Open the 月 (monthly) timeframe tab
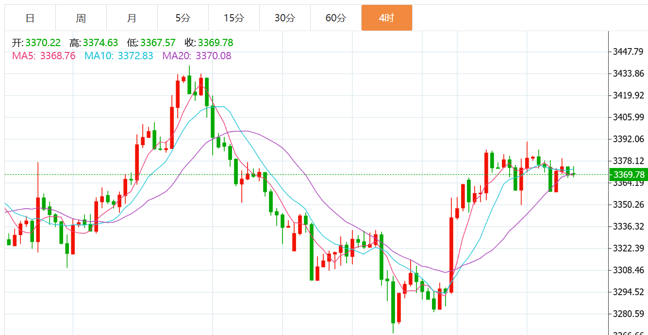The width and height of the screenshot is (648, 335). pos(132,18)
